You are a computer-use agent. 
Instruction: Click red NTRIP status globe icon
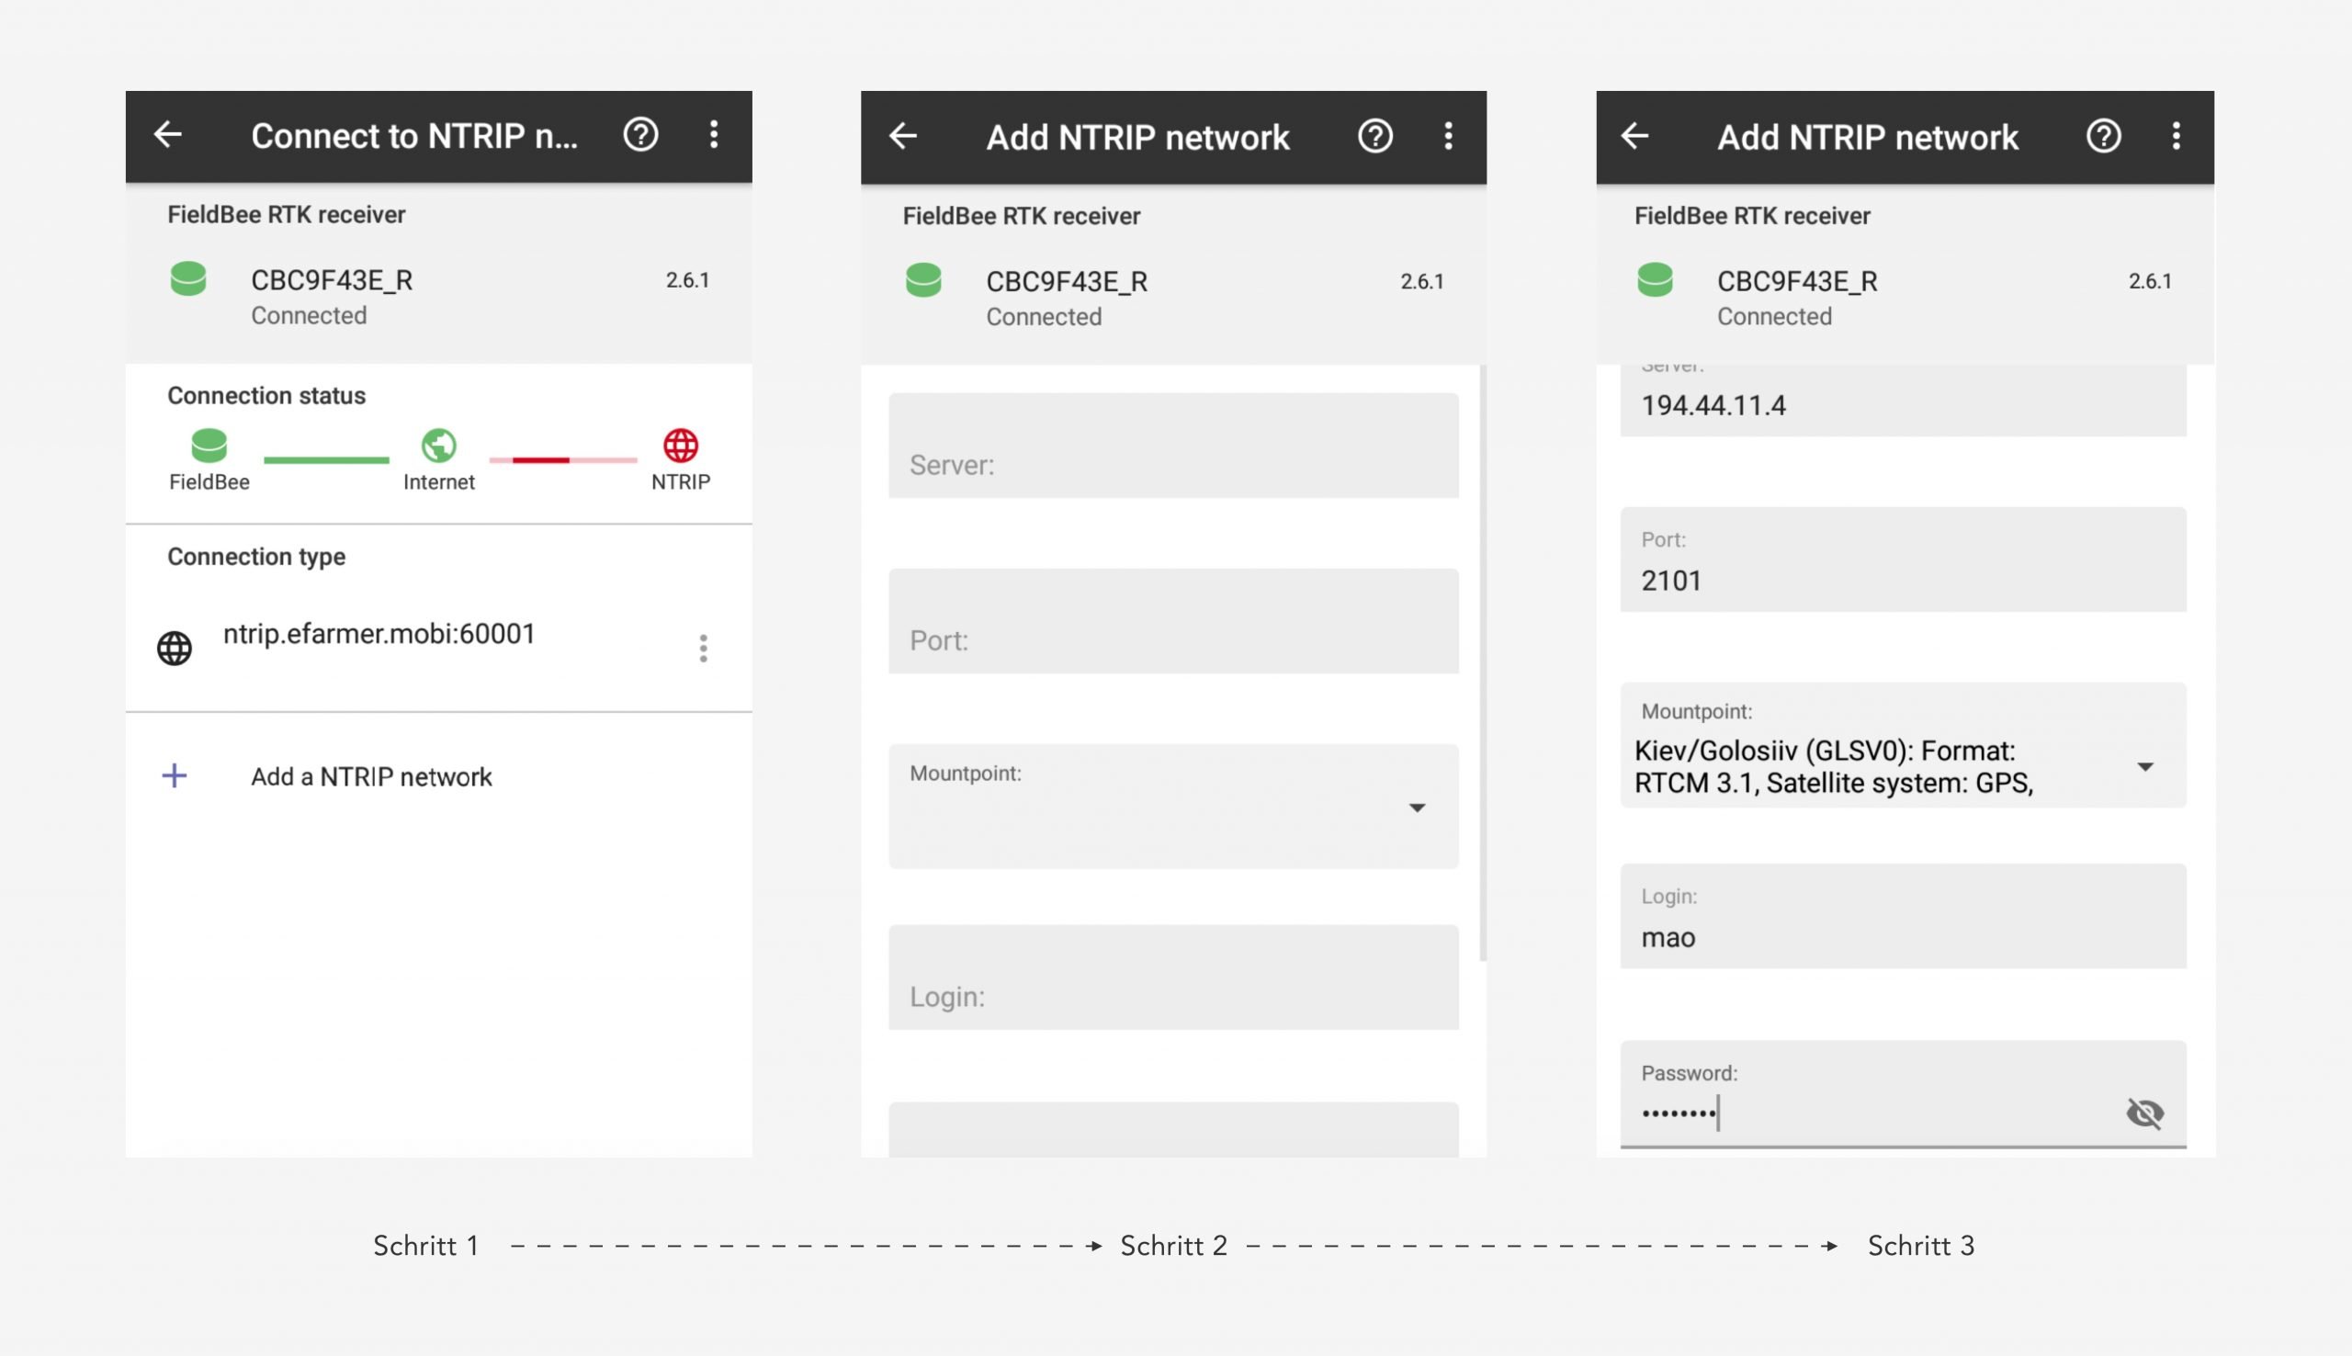coord(681,446)
